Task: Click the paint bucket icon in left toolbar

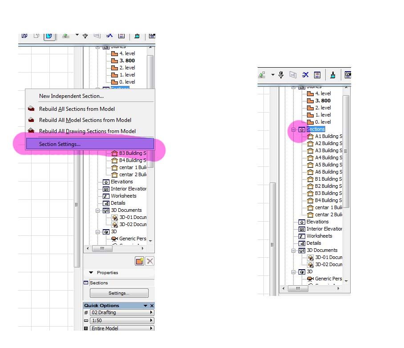Action: pyautogui.click(x=137, y=36)
